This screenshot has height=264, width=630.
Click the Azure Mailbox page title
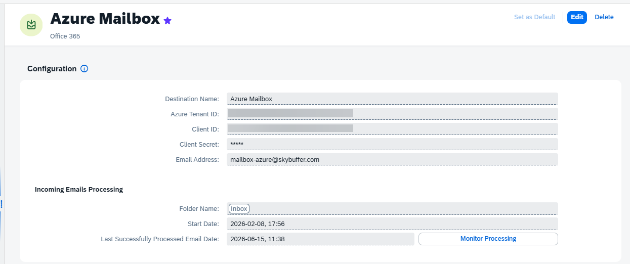click(x=105, y=19)
